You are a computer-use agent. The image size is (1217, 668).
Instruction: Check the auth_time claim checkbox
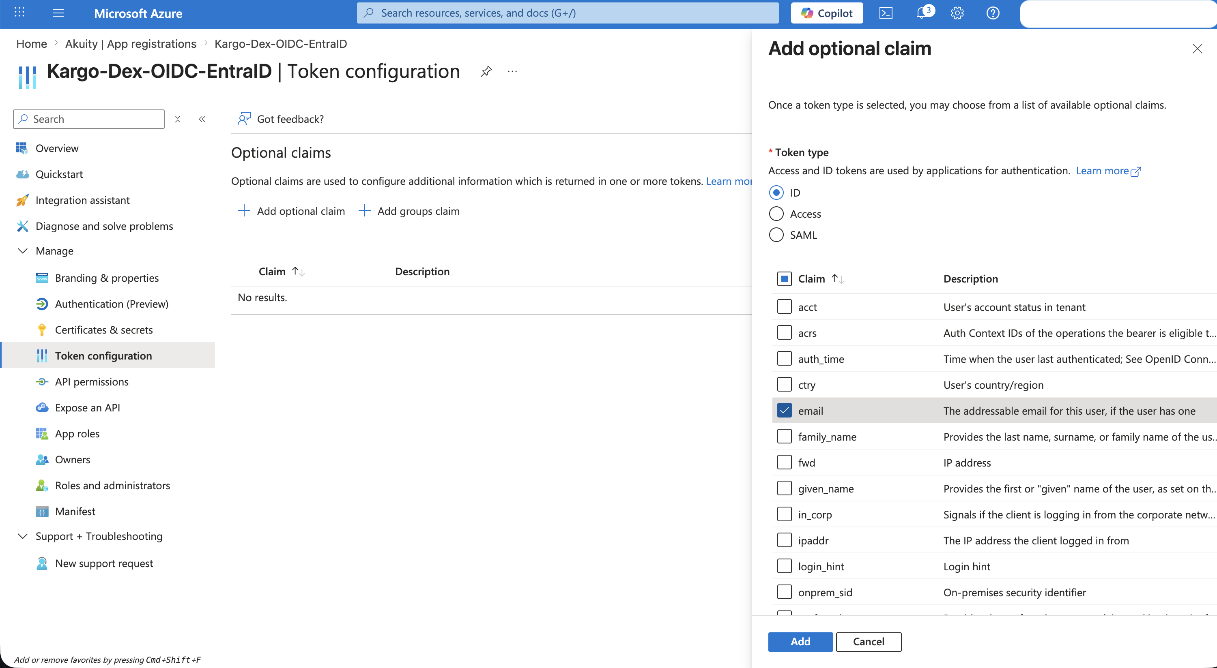[784, 359]
